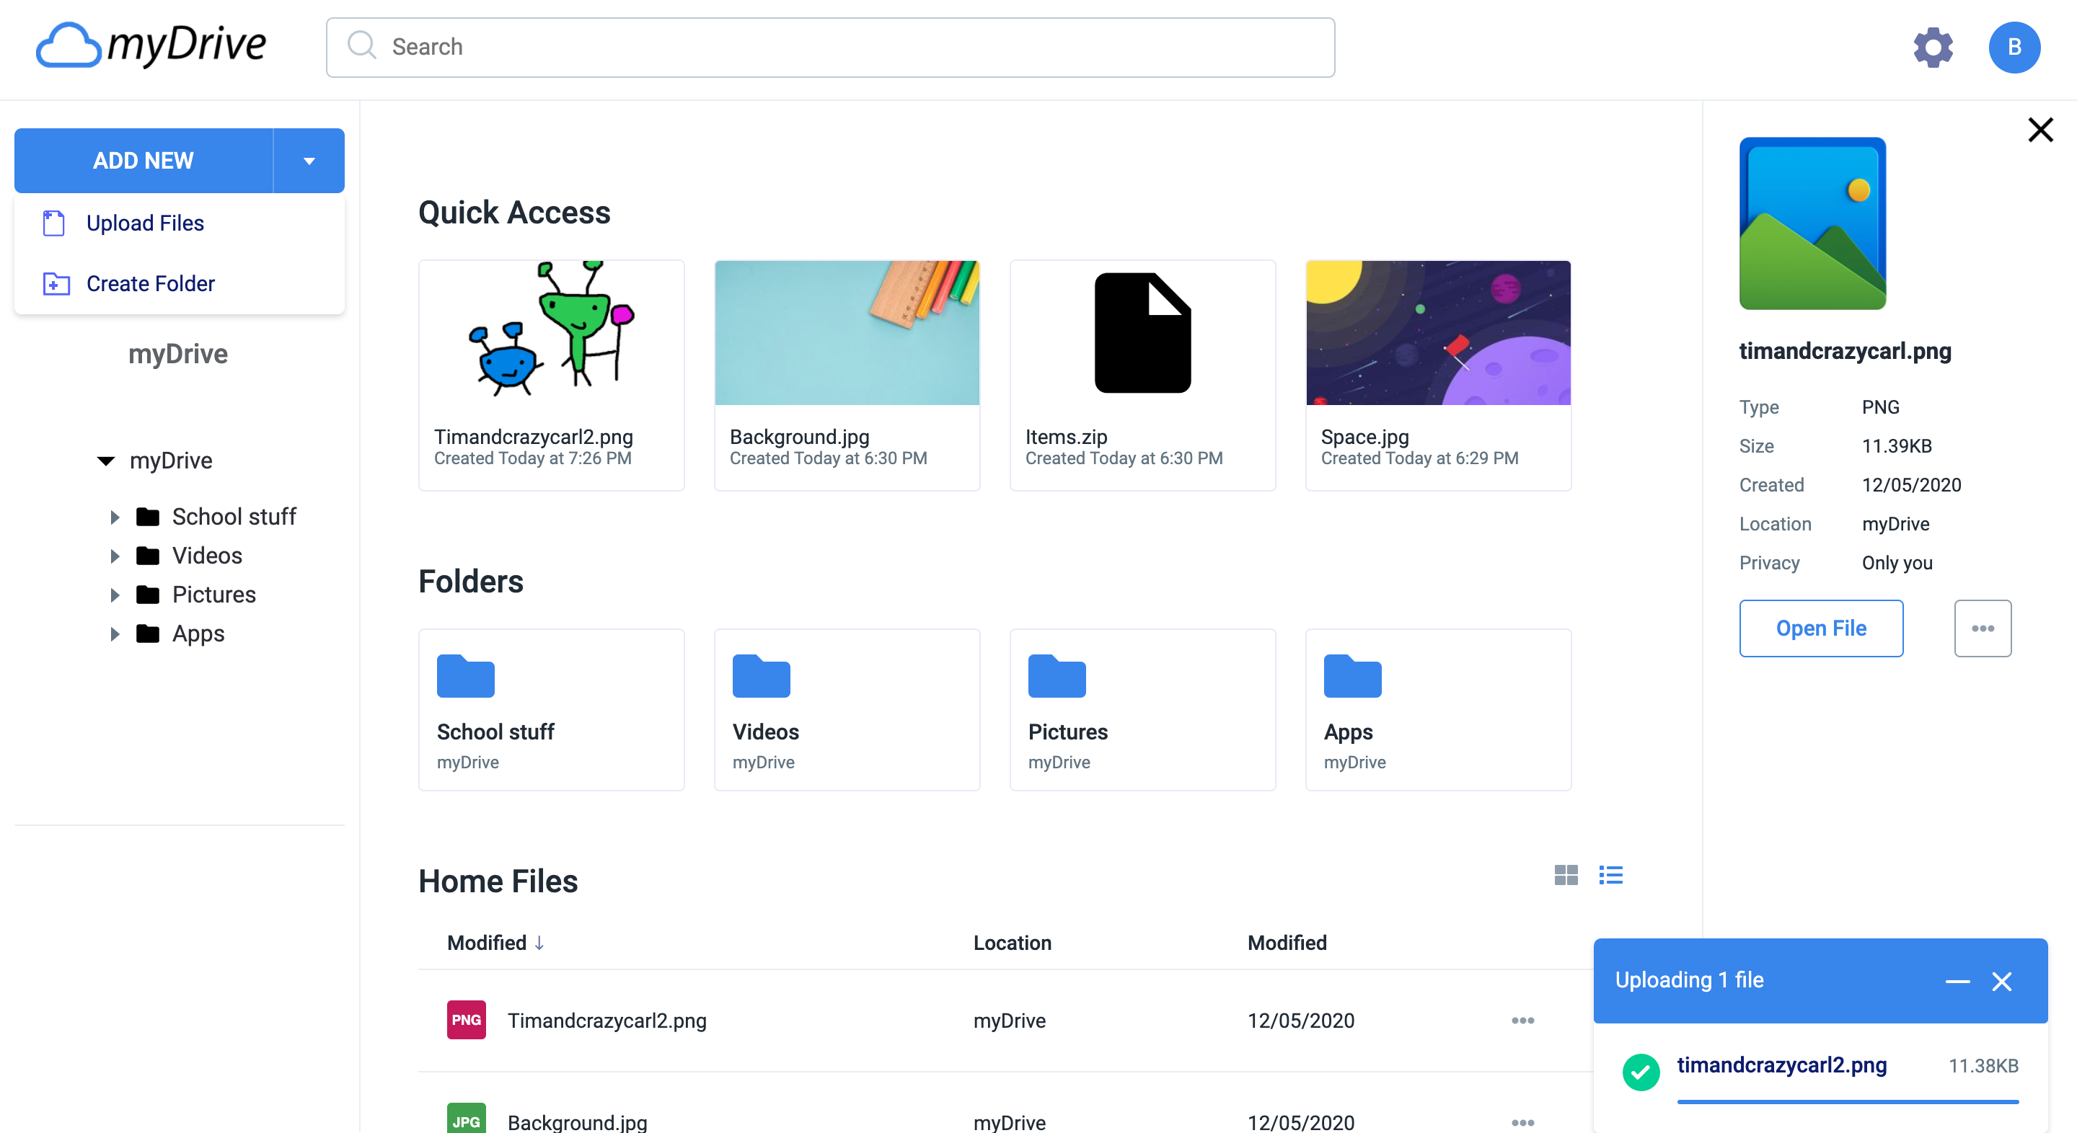Viewport: 2077px width, 1133px height.
Task: Open the three-dot menu in file details panel
Action: [x=1983, y=628]
